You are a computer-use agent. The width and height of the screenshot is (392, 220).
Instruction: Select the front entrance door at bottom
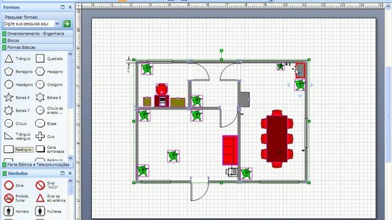[200, 191]
